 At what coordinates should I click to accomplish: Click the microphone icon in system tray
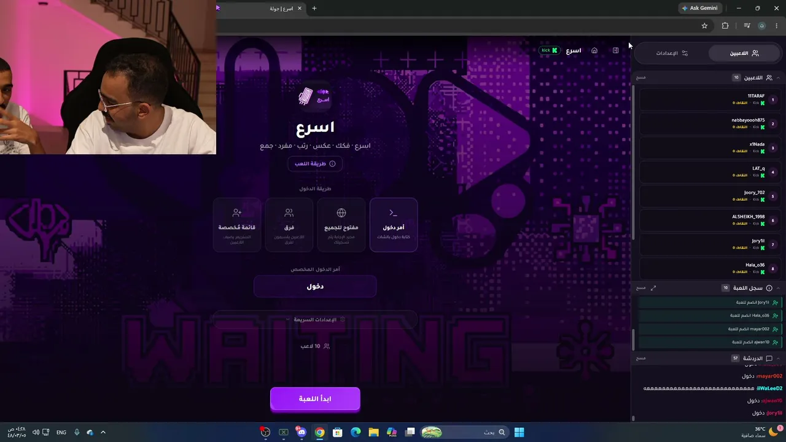click(x=77, y=432)
